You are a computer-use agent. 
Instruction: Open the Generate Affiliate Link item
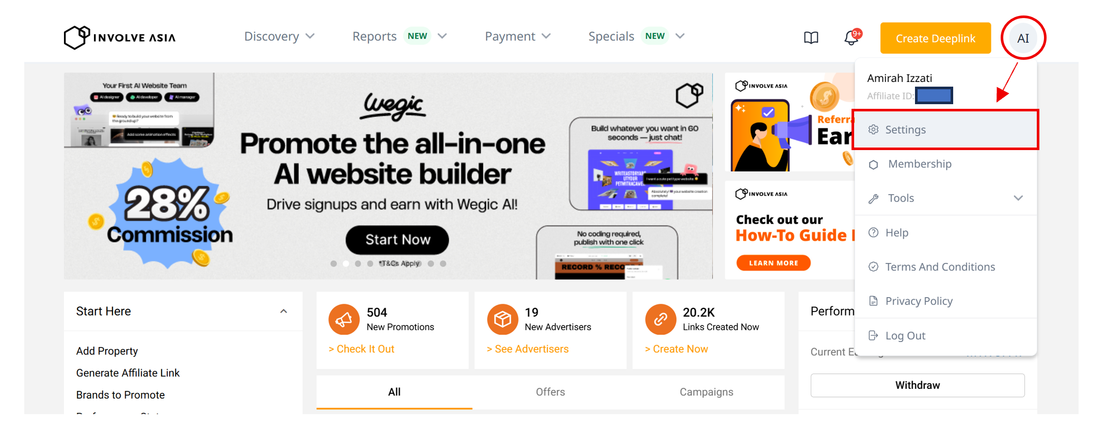click(x=128, y=373)
